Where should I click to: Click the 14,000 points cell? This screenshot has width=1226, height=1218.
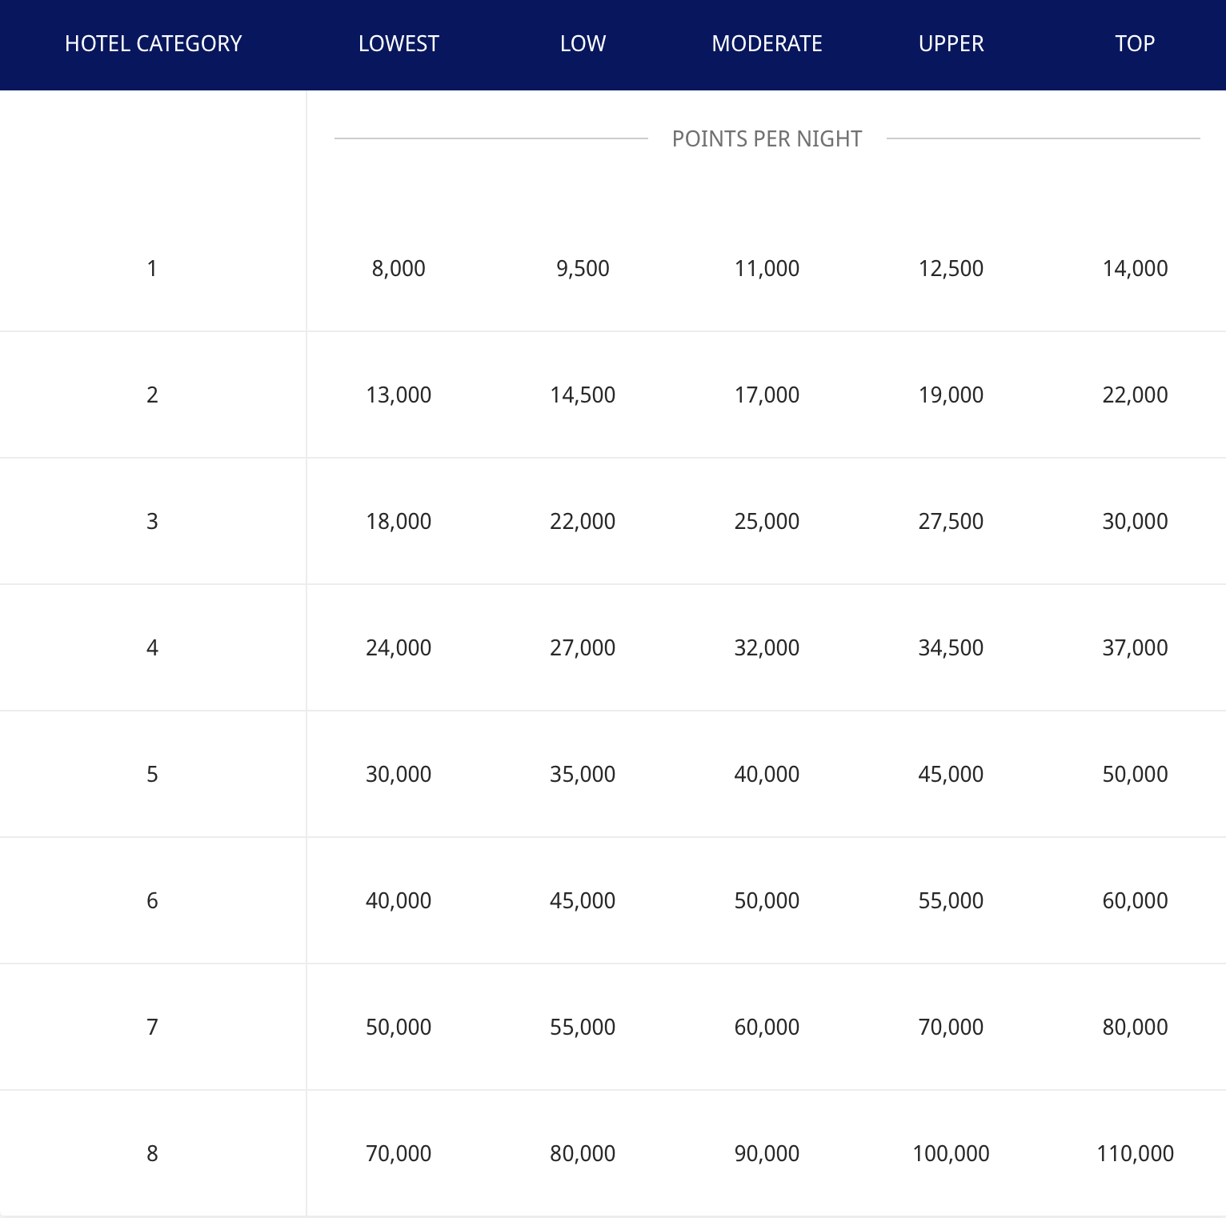tap(1135, 268)
